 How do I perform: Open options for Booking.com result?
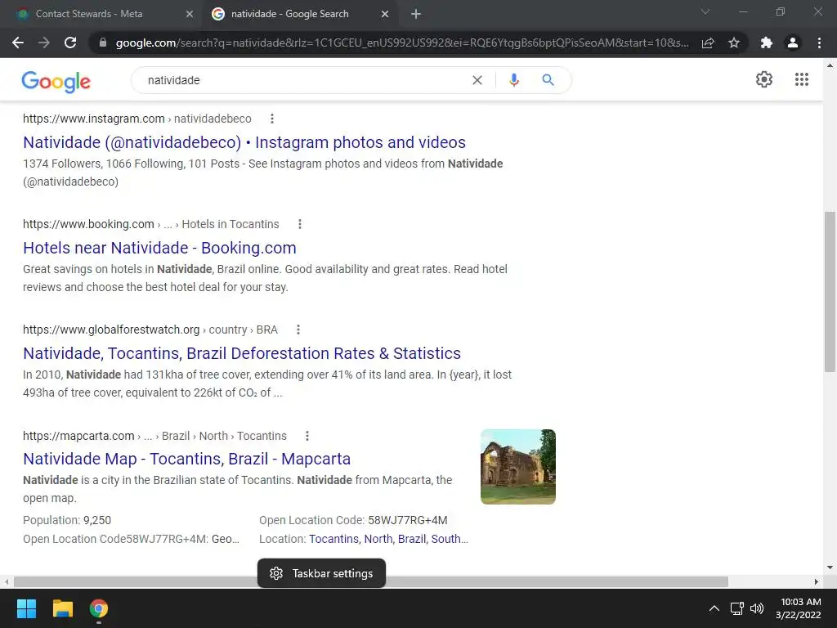[x=300, y=224]
